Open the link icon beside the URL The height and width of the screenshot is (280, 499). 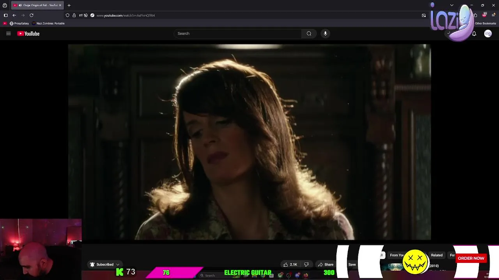(x=92, y=15)
